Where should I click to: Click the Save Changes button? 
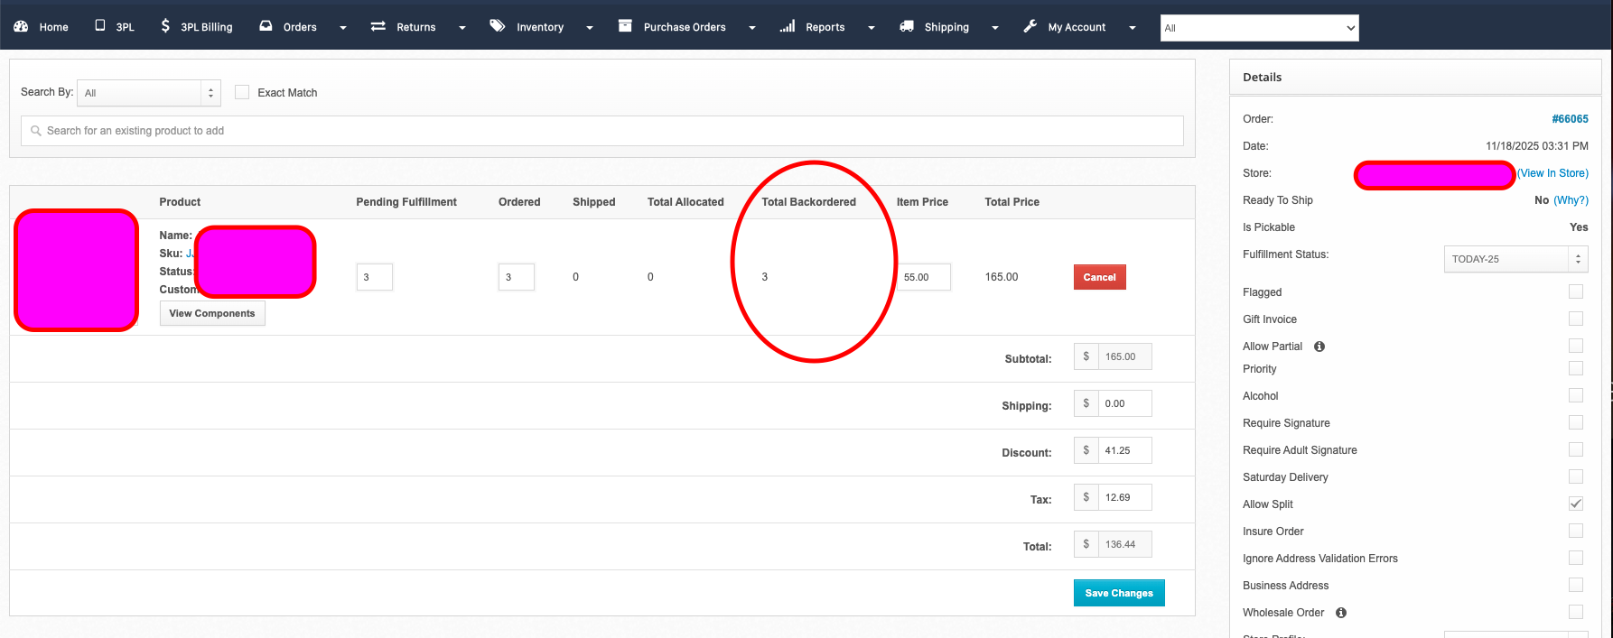coord(1119,593)
